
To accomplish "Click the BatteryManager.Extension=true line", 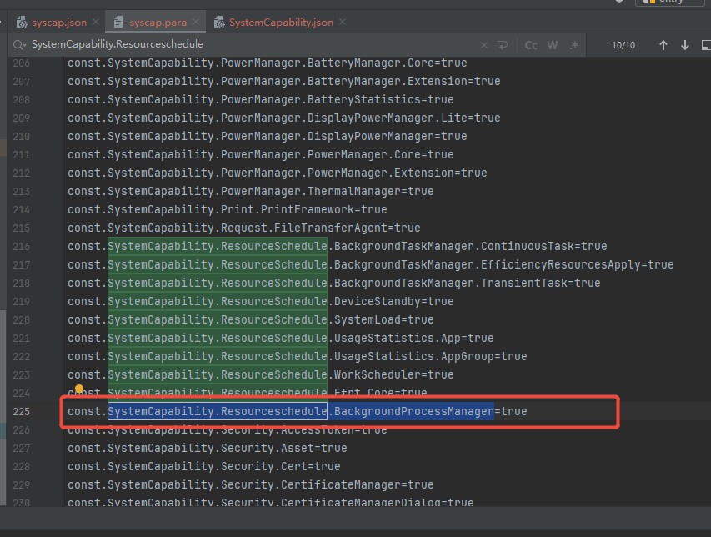I will [284, 81].
